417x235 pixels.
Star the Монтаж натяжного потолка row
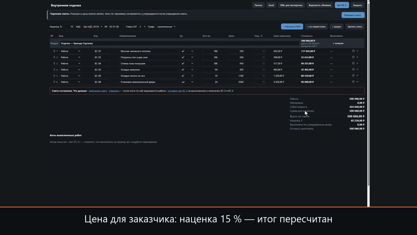tap(353, 51)
